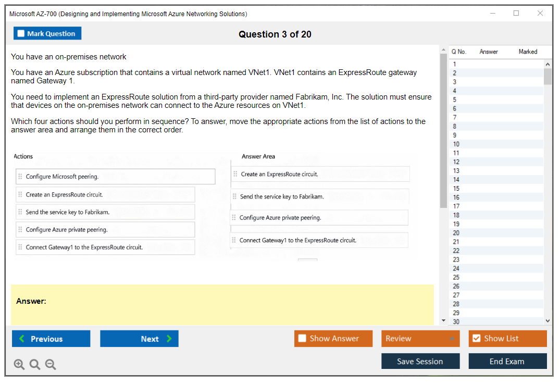
Task: Click drag handle of 'Connect Gateway1' answer item
Action: tap(234, 240)
